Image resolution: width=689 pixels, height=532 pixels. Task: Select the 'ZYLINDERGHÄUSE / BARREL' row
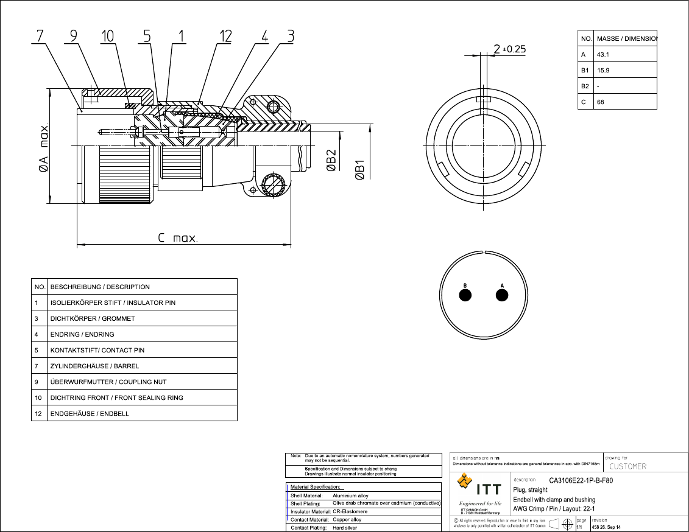134,366
